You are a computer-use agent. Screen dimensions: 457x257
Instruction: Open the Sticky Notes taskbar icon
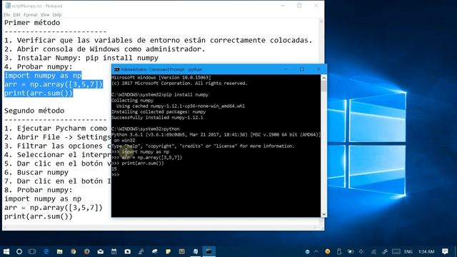(x=169, y=251)
